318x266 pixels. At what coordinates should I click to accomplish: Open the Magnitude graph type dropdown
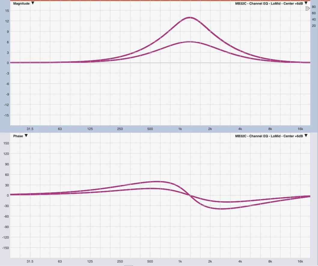pyautogui.click(x=33, y=3)
